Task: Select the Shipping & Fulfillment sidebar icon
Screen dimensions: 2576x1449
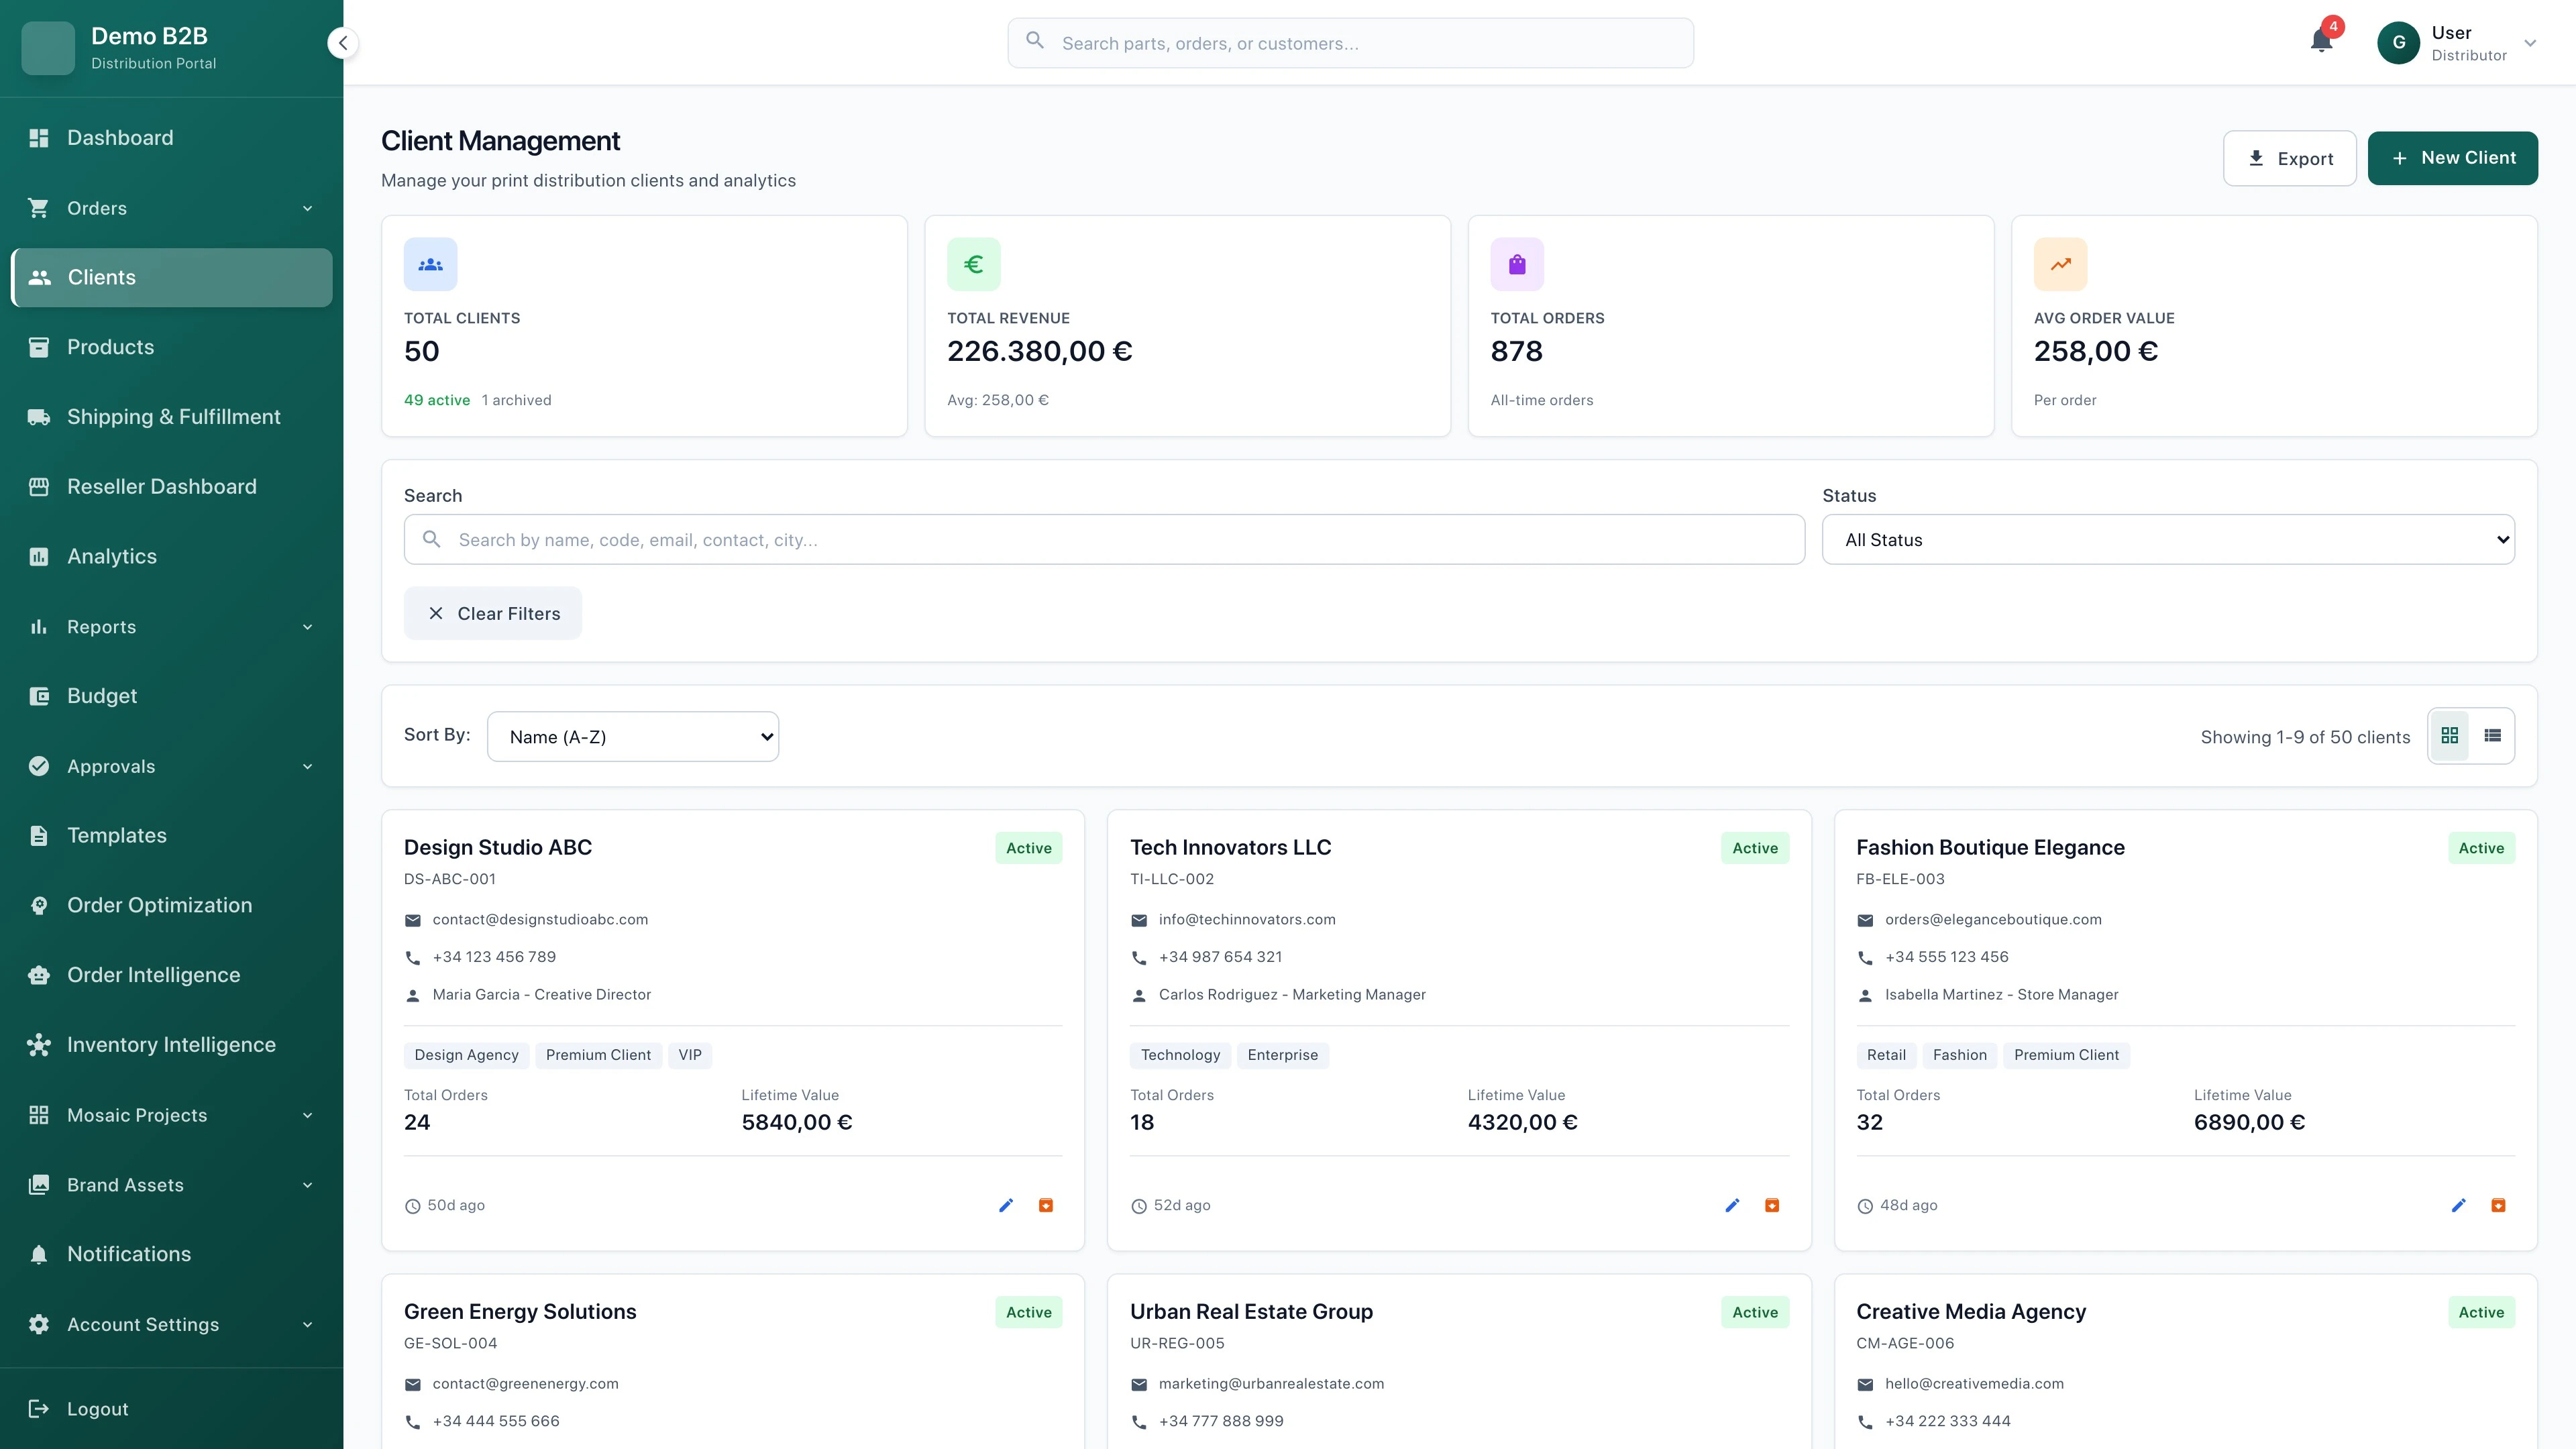Action: click(x=39, y=417)
